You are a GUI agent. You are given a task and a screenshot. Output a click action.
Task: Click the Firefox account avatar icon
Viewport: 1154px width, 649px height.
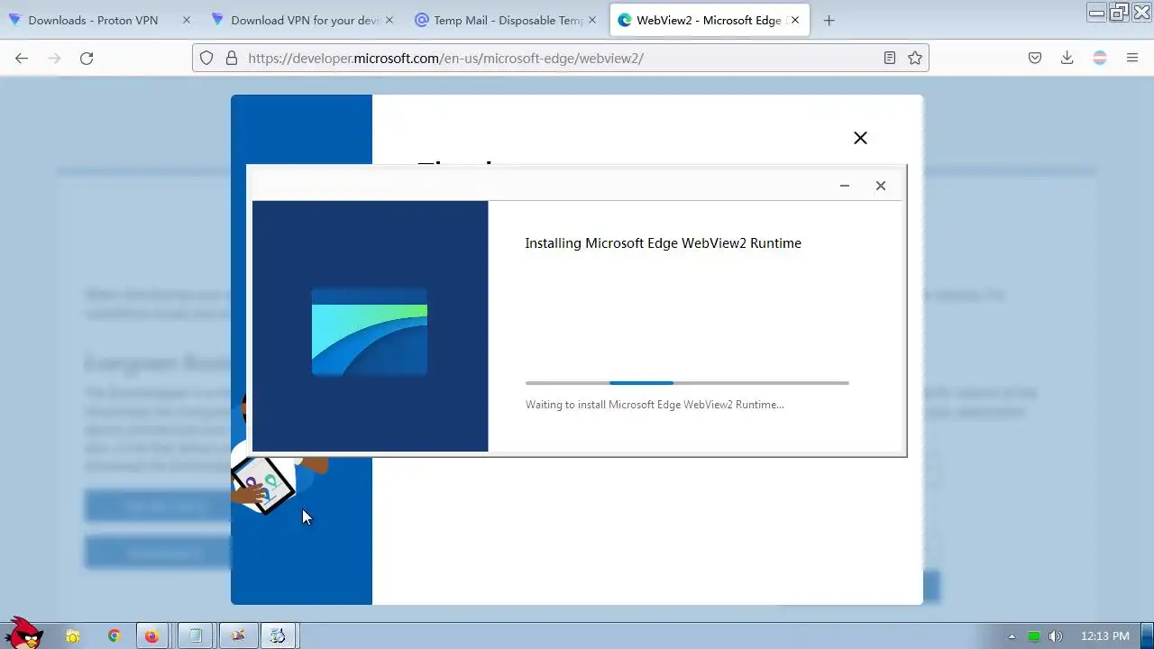pyautogui.click(x=1100, y=58)
